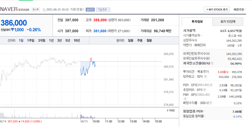252x127 pixels.
Task: Click the 투자의견 label
Action: point(188,72)
